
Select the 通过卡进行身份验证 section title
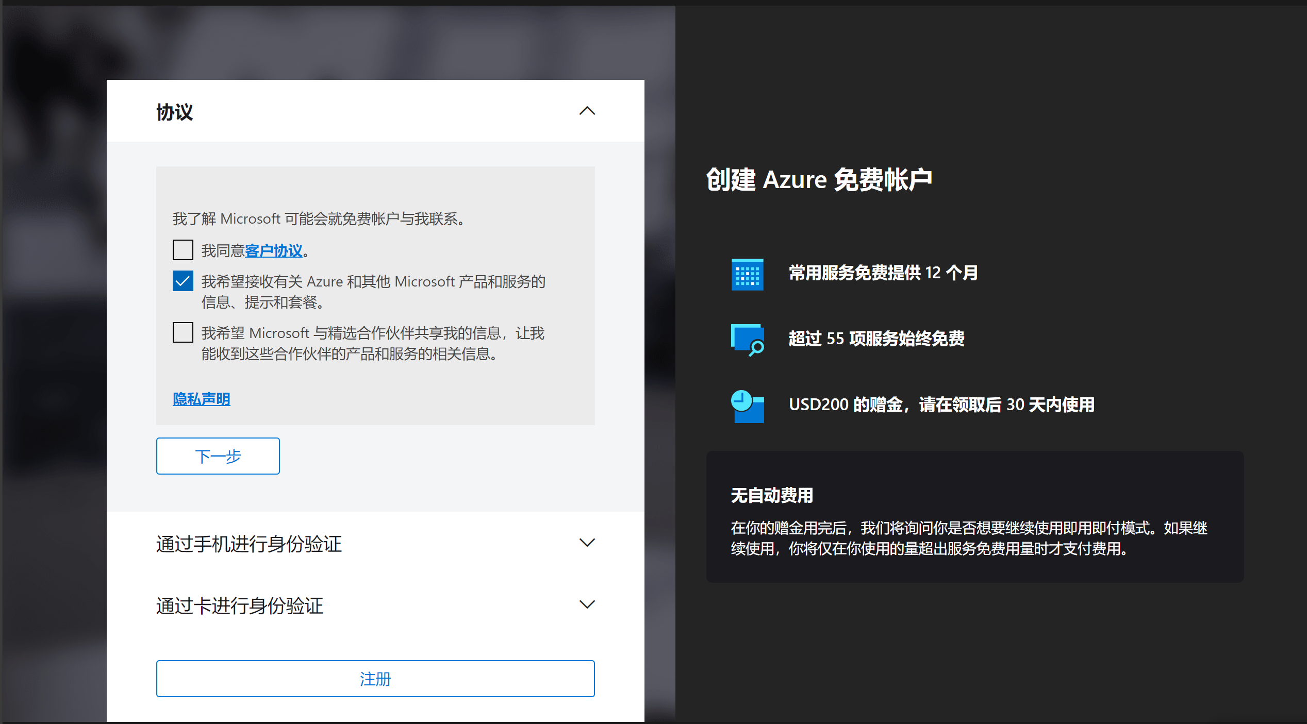(x=240, y=605)
